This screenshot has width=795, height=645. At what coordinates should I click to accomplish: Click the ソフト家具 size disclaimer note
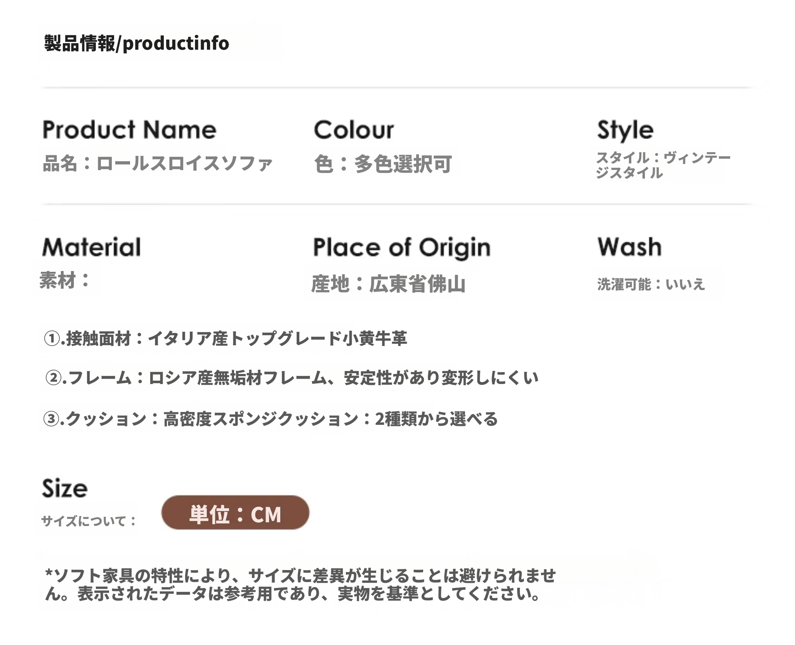[301, 585]
